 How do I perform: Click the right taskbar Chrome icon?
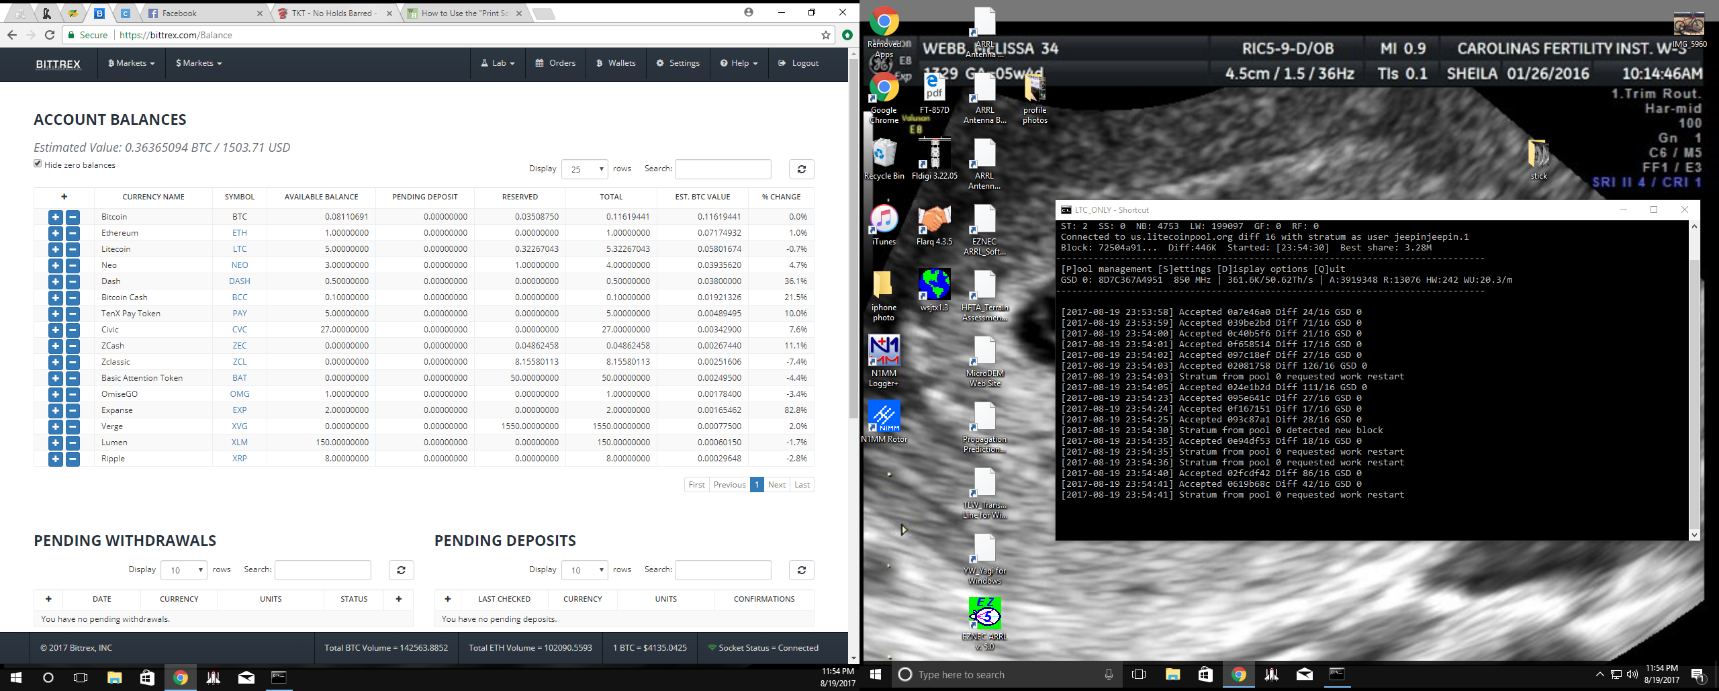pos(1238,674)
